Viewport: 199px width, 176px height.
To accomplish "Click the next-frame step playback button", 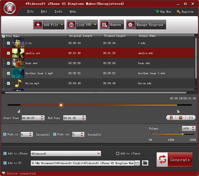I will coord(191,118).
